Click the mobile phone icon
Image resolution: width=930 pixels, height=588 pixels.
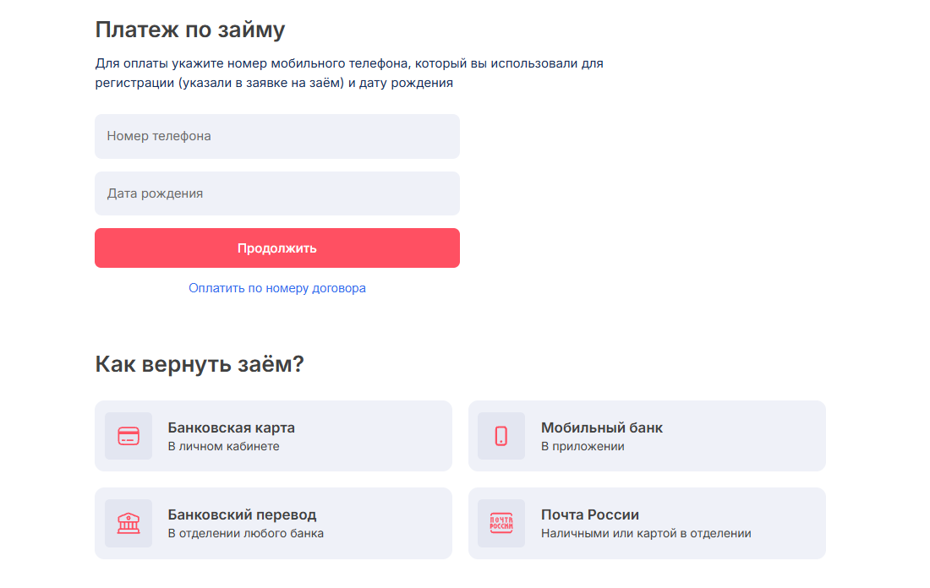pyautogui.click(x=501, y=436)
